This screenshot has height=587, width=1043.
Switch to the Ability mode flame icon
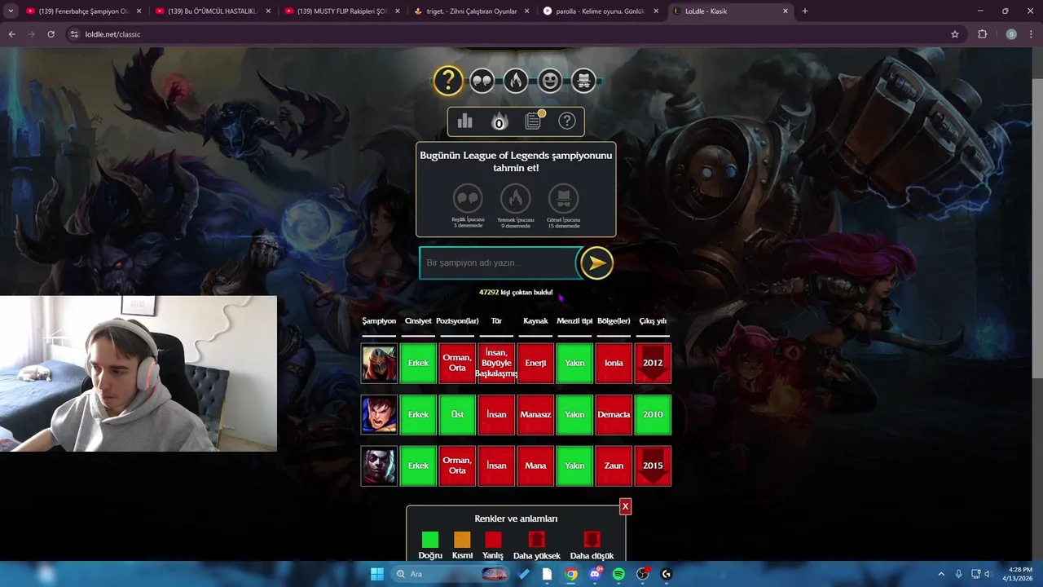[516, 81]
